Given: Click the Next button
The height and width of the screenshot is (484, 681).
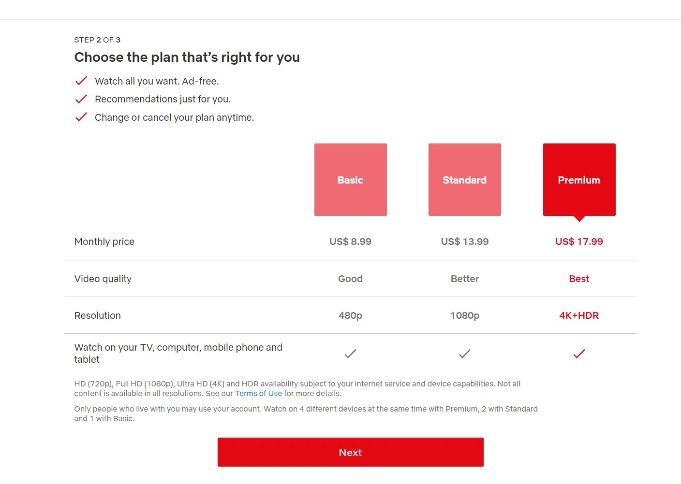Looking at the screenshot, I should [350, 452].
